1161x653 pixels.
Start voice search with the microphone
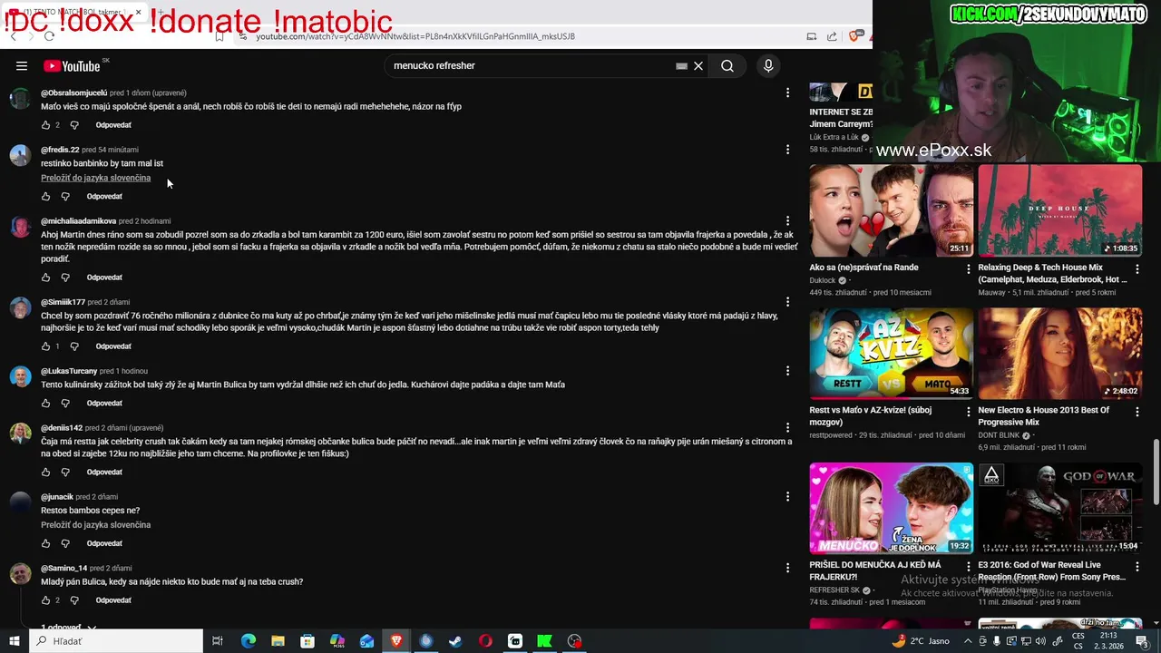click(768, 65)
